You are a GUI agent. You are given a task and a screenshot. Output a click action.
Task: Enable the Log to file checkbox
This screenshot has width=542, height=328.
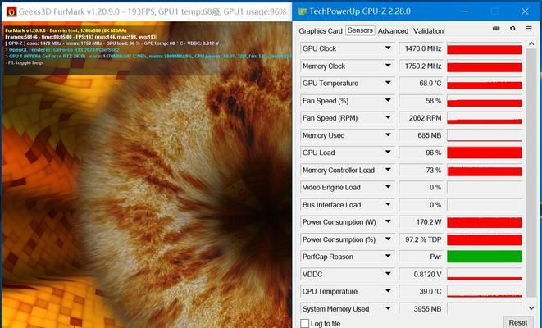[x=304, y=323]
